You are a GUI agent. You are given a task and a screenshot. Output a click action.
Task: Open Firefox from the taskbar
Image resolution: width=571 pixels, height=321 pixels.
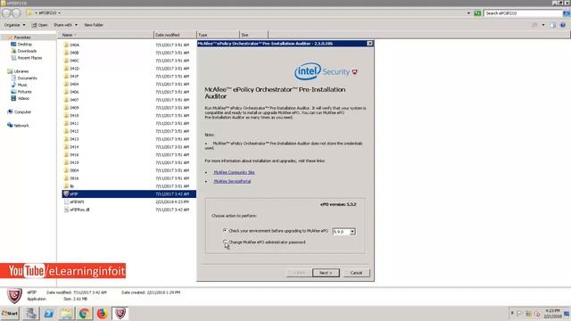tap(102, 313)
